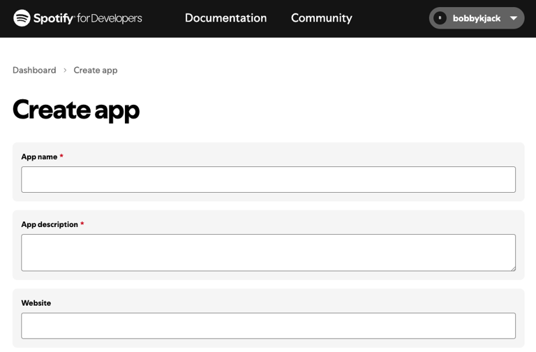
Task: Click the App name field label
Action: (39, 156)
